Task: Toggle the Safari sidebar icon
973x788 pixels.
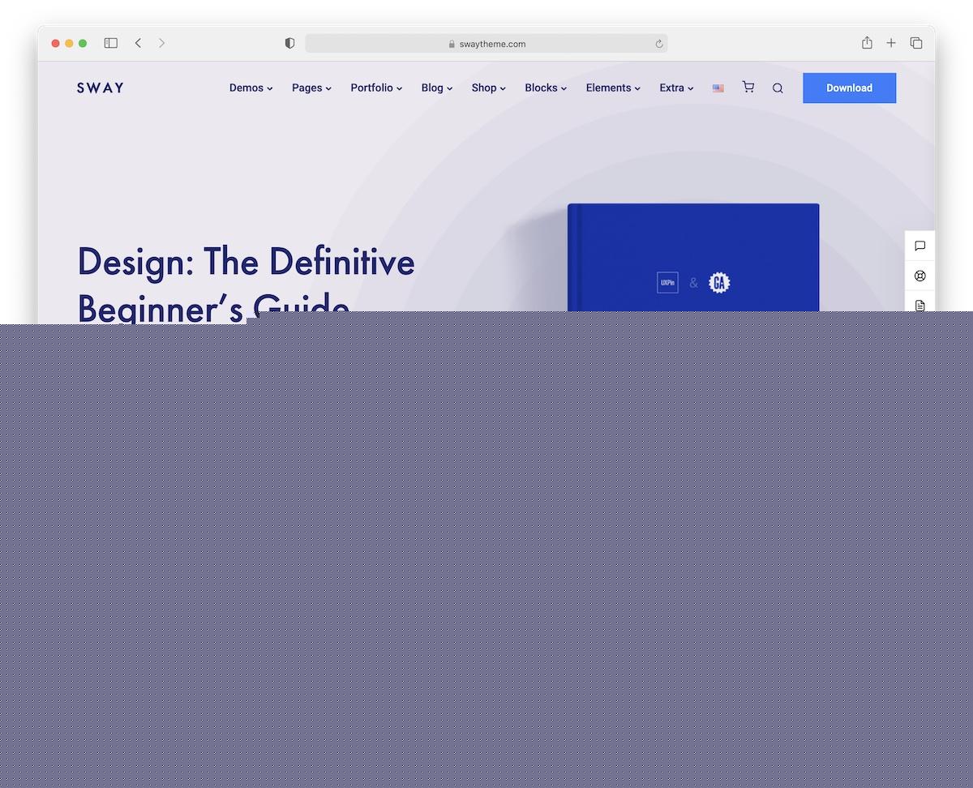Action: tap(111, 43)
